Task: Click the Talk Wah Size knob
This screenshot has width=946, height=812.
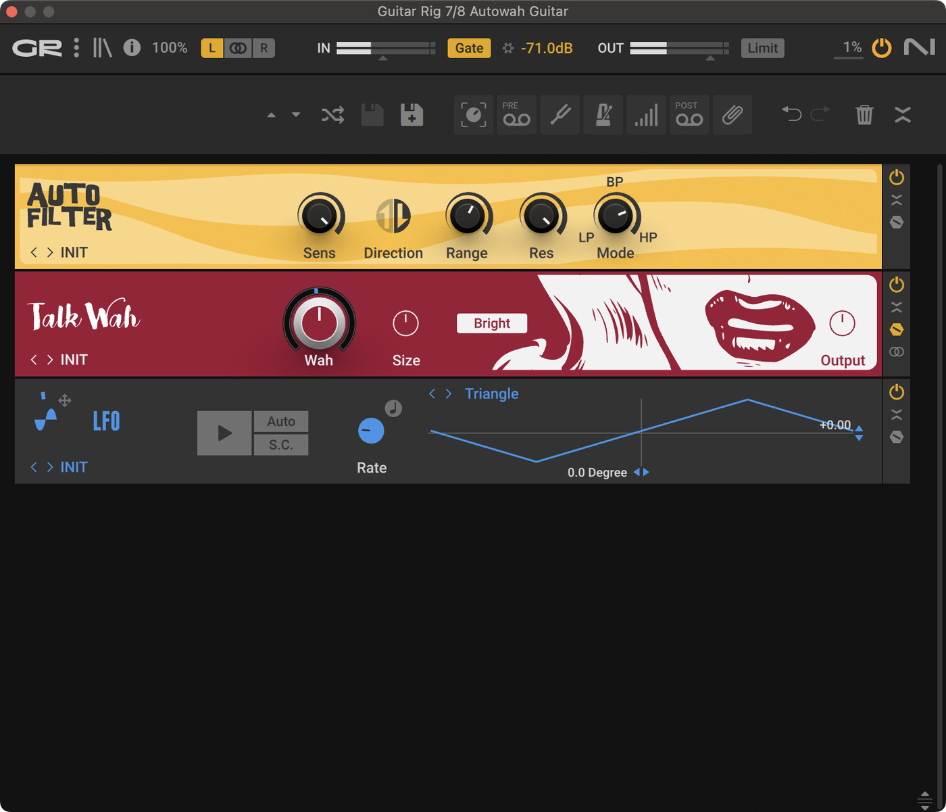Action: click(x=405, y=323)
